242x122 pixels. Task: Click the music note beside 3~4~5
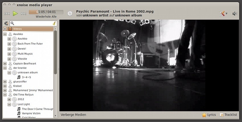(19, 77)
